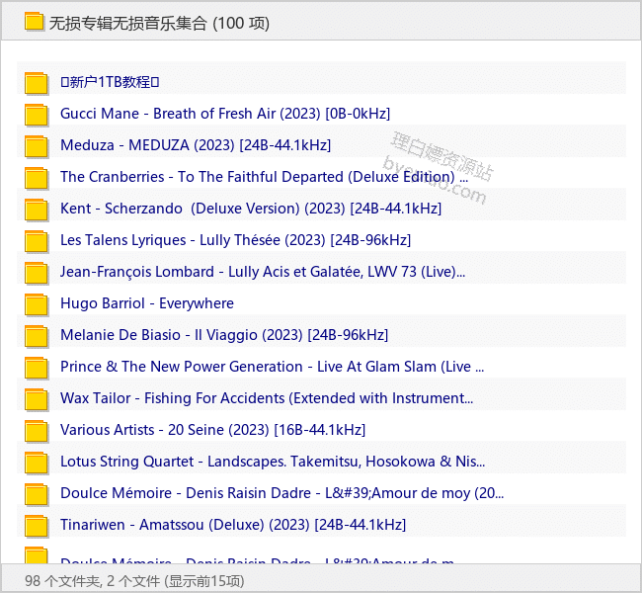Open Wax Tailor - Fishing For Accidents entry

(267, 398)
